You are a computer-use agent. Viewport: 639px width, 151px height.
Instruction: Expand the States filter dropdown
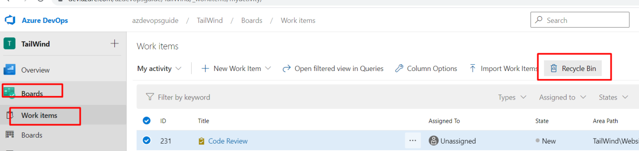point(613,97)
